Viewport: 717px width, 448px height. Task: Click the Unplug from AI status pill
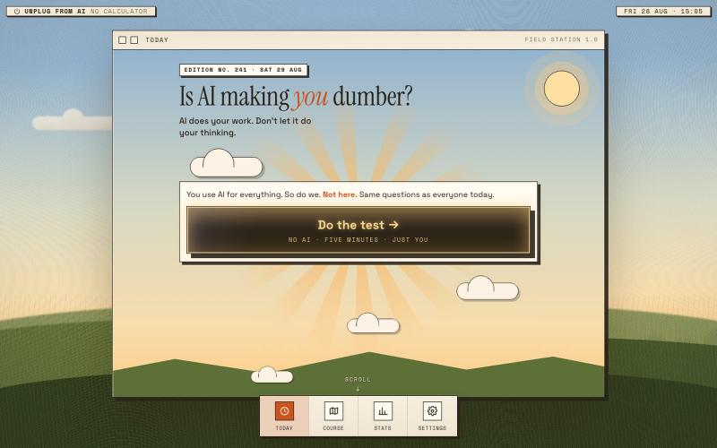click(x=81, y=11)
